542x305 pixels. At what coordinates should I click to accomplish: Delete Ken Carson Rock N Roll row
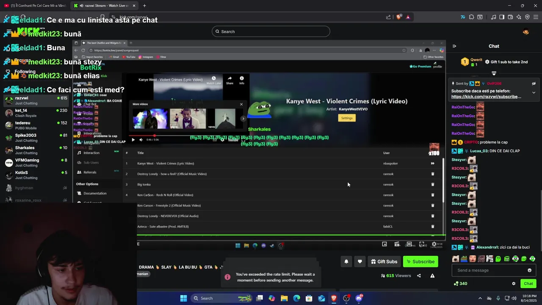[x=432, y=195]
